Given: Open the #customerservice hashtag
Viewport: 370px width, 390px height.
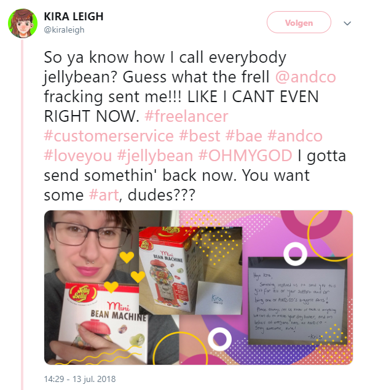Looking at the screenshot, I should pos(109,136).
